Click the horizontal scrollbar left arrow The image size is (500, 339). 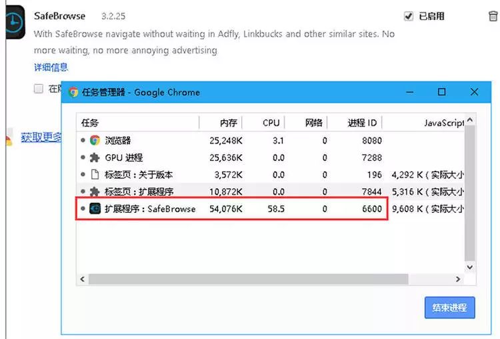pos(83,279)
